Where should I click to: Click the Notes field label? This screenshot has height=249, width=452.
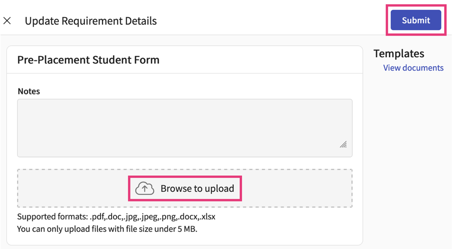29,91
